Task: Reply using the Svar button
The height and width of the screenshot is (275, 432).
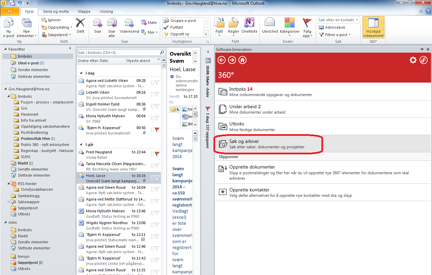Action: pyautogui.click(x=97, y=26)
